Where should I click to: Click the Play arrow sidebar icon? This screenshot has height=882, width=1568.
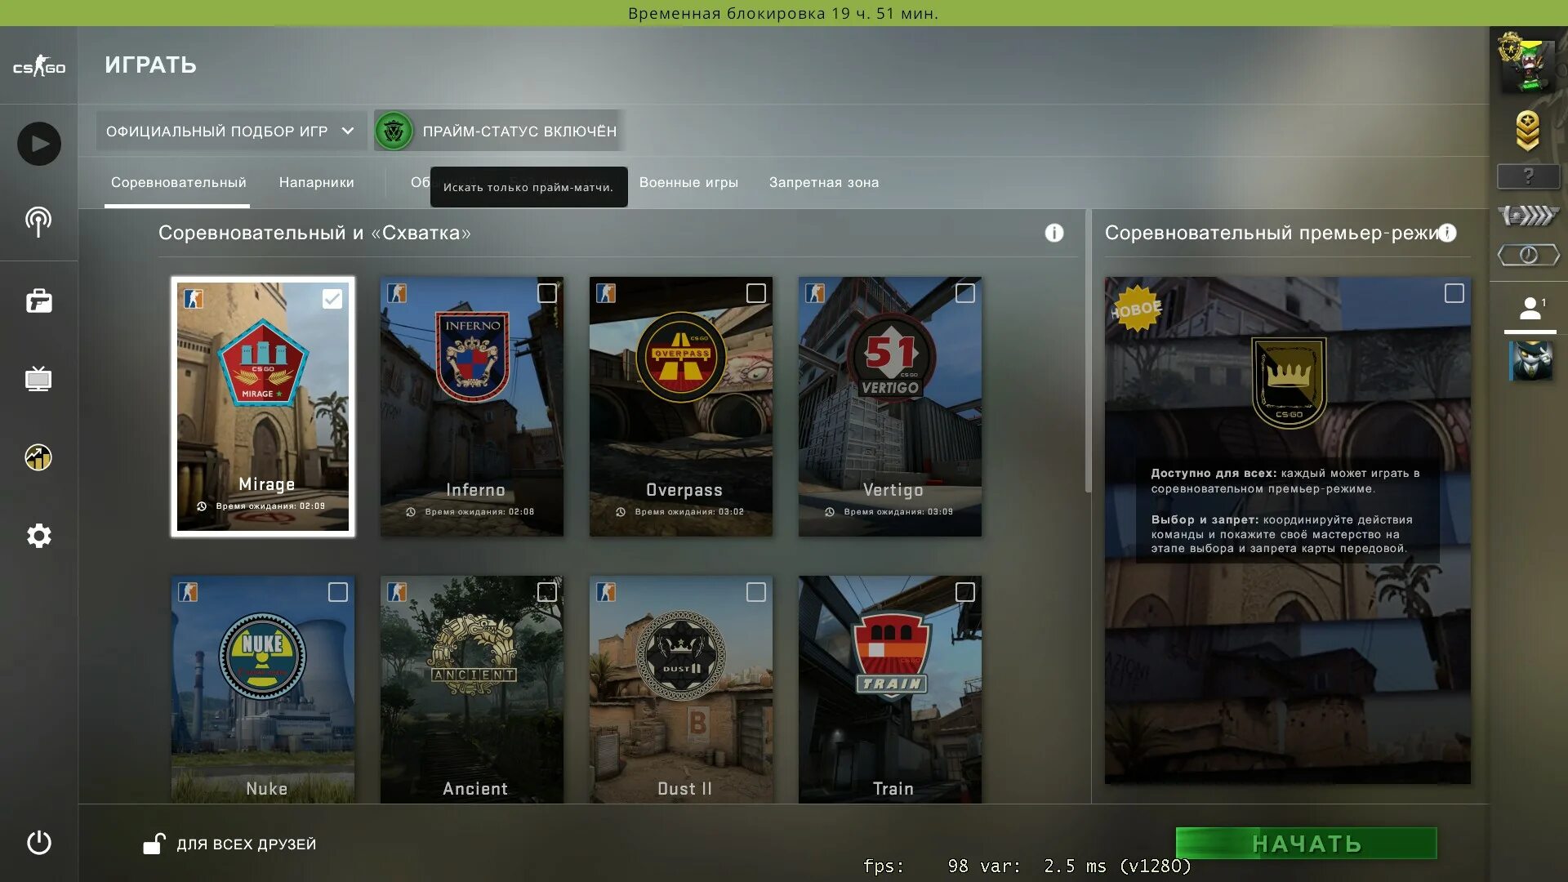39,144
